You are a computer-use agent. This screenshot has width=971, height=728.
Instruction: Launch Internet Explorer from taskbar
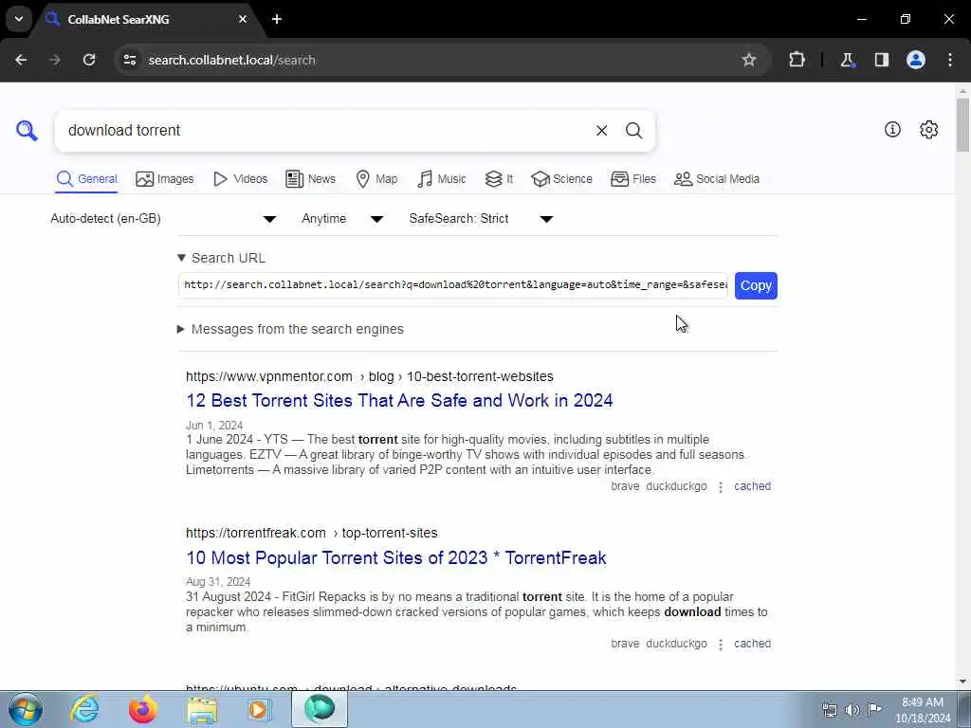click(x=84, y=709)
